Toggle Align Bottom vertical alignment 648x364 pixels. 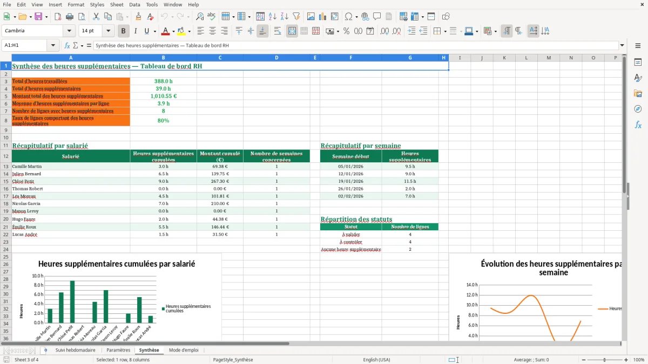click(262, 31)
